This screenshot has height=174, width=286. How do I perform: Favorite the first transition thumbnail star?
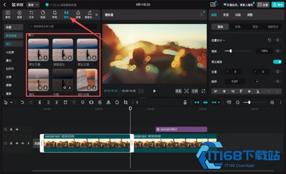(41, 58)
